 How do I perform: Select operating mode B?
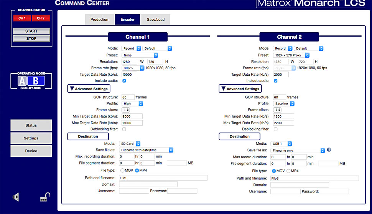(36, 81)
